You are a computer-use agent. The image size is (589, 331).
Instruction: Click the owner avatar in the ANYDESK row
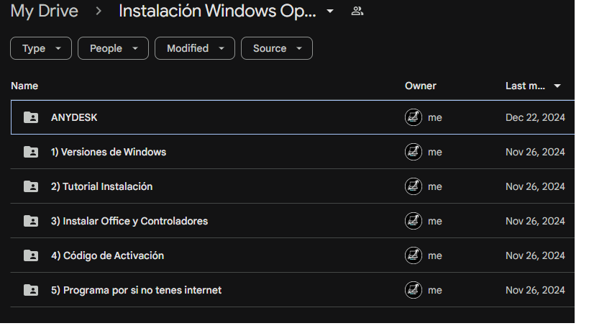414,117
